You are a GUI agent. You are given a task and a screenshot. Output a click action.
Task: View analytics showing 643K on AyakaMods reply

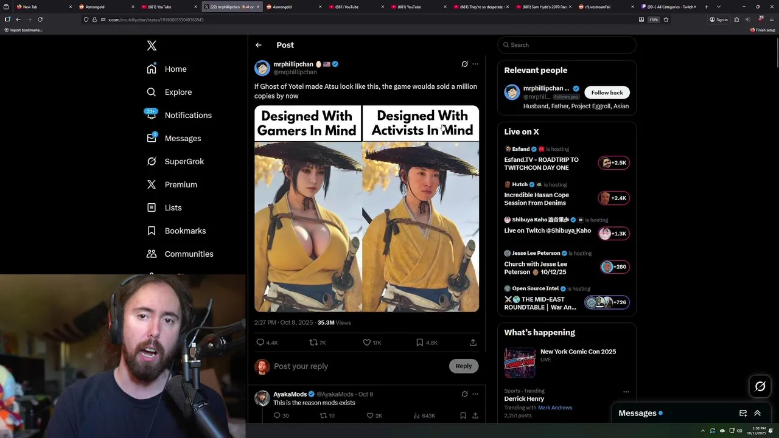[424, 415]
